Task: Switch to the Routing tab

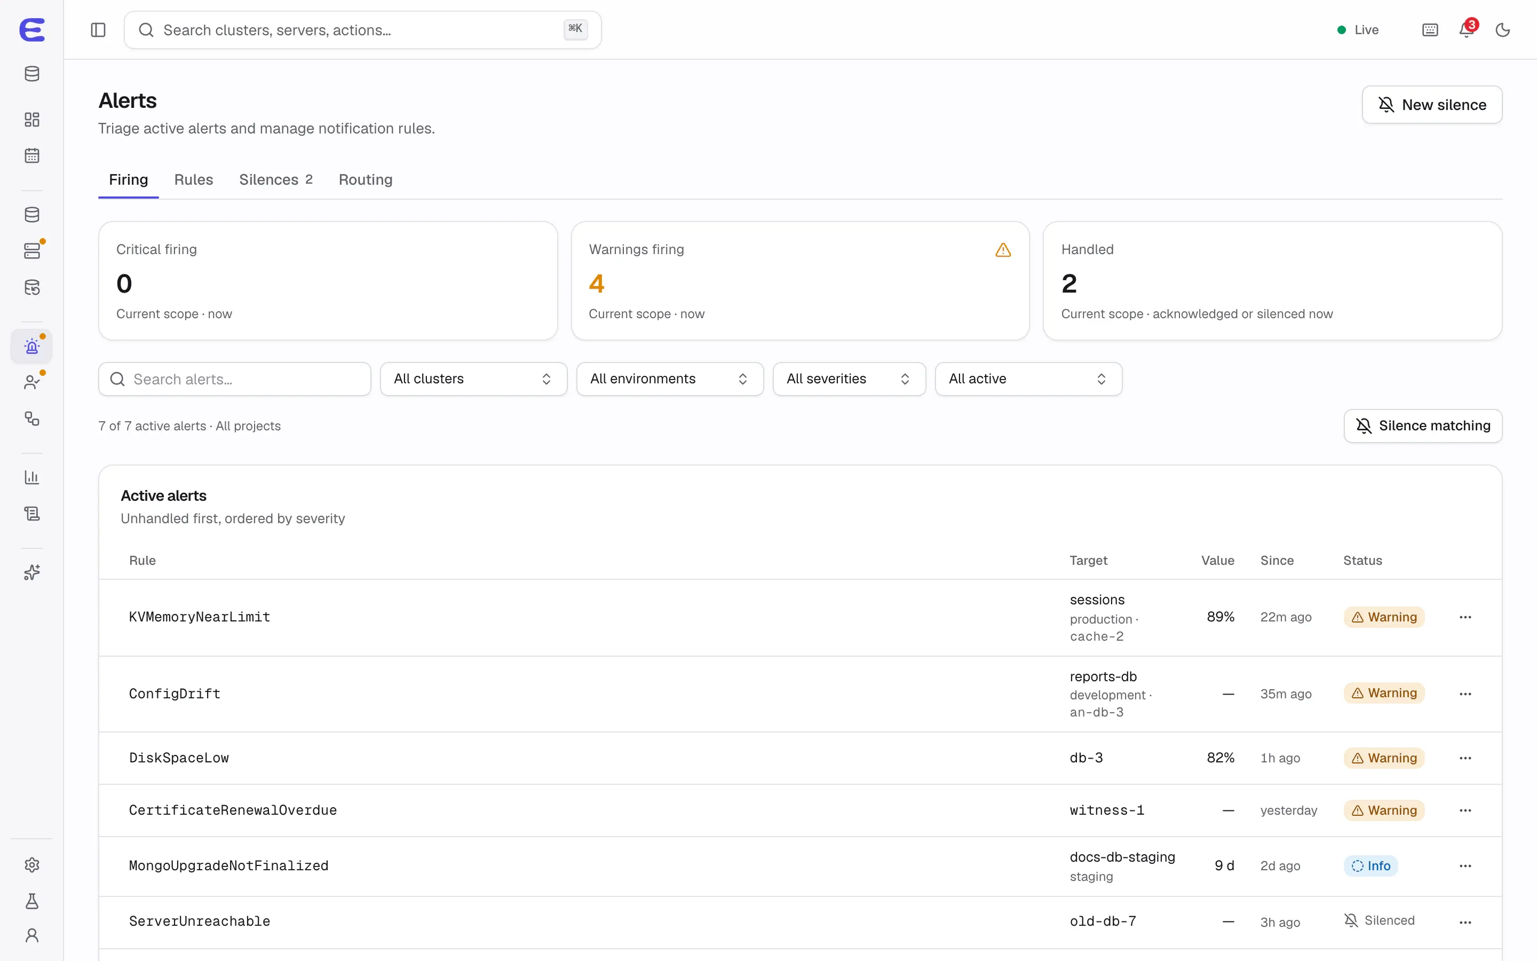Action: click(365, 180)
